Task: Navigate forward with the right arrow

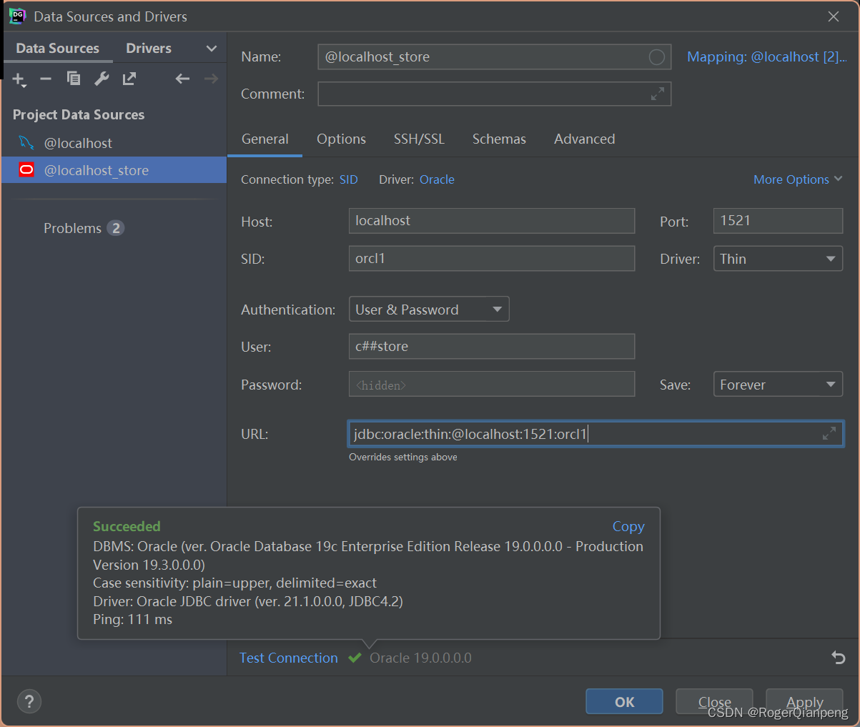Action: tap(211, 79)
